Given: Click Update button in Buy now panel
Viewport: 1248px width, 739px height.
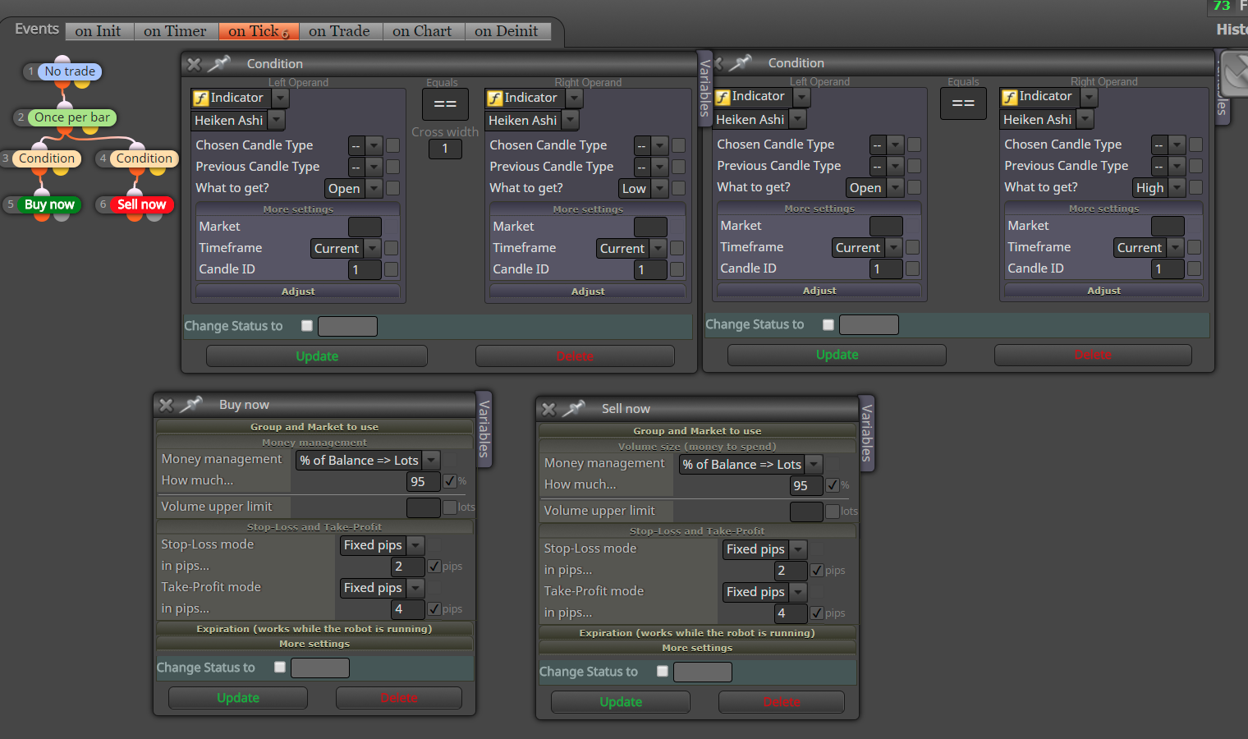Looking at the screenshot, I should click(238, 698).
